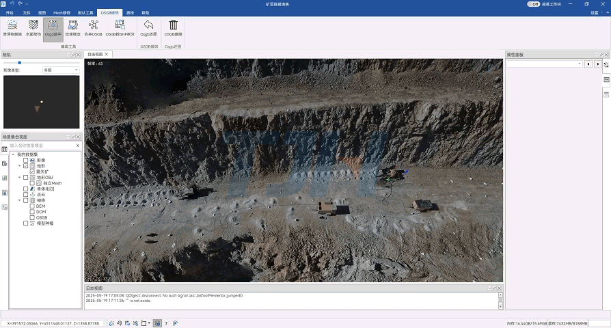Select the 水面修饰 tool

pos(33,27)
